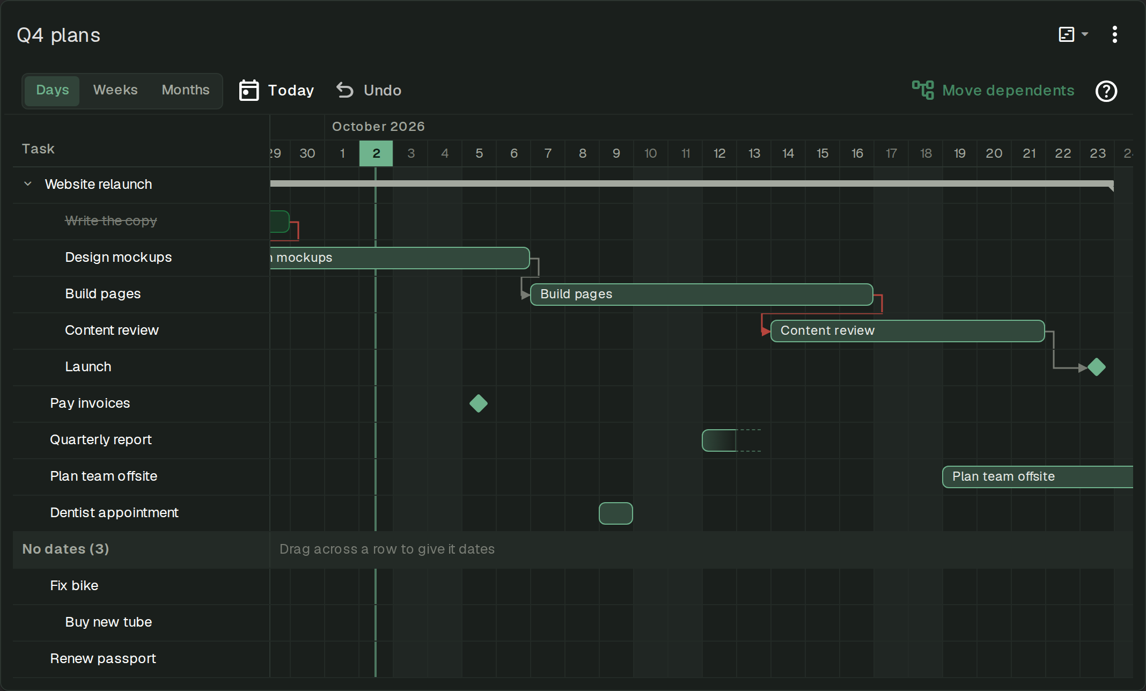Click the Undo button label
Screen dimensions: 1146x691
pos(383,90)
